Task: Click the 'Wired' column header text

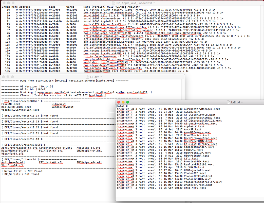Action: pos(70,7)
